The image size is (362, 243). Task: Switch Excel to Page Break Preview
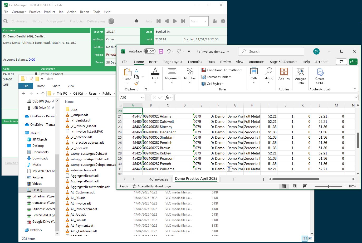[305, 186]
